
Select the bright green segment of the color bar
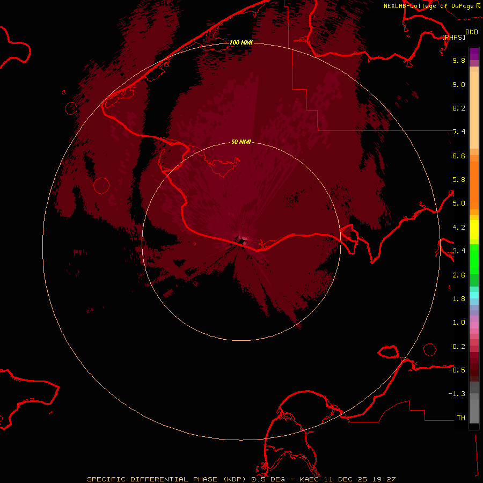pyautogui.click(x=474, y=259)
